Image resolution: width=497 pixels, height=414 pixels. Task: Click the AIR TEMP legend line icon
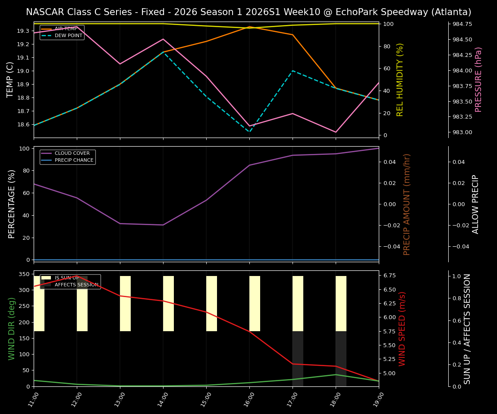coord(45,29)
